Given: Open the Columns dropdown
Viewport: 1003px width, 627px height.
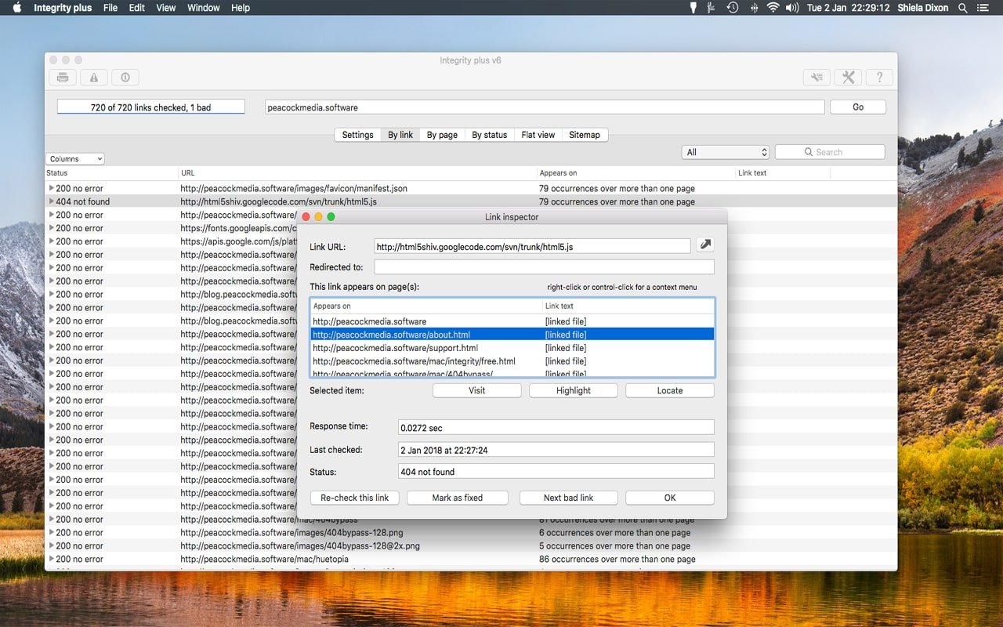Looking at the screenshot, I should coord(75,159).
